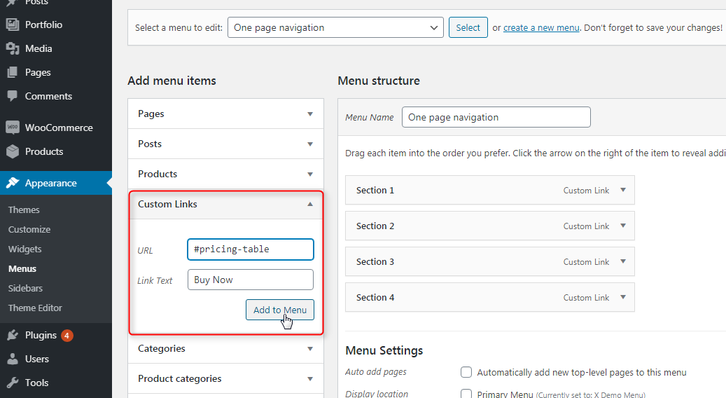Click the Menu structure heading
The width and height of the screenshot is (726, 398).
click(x=379, y=81)
